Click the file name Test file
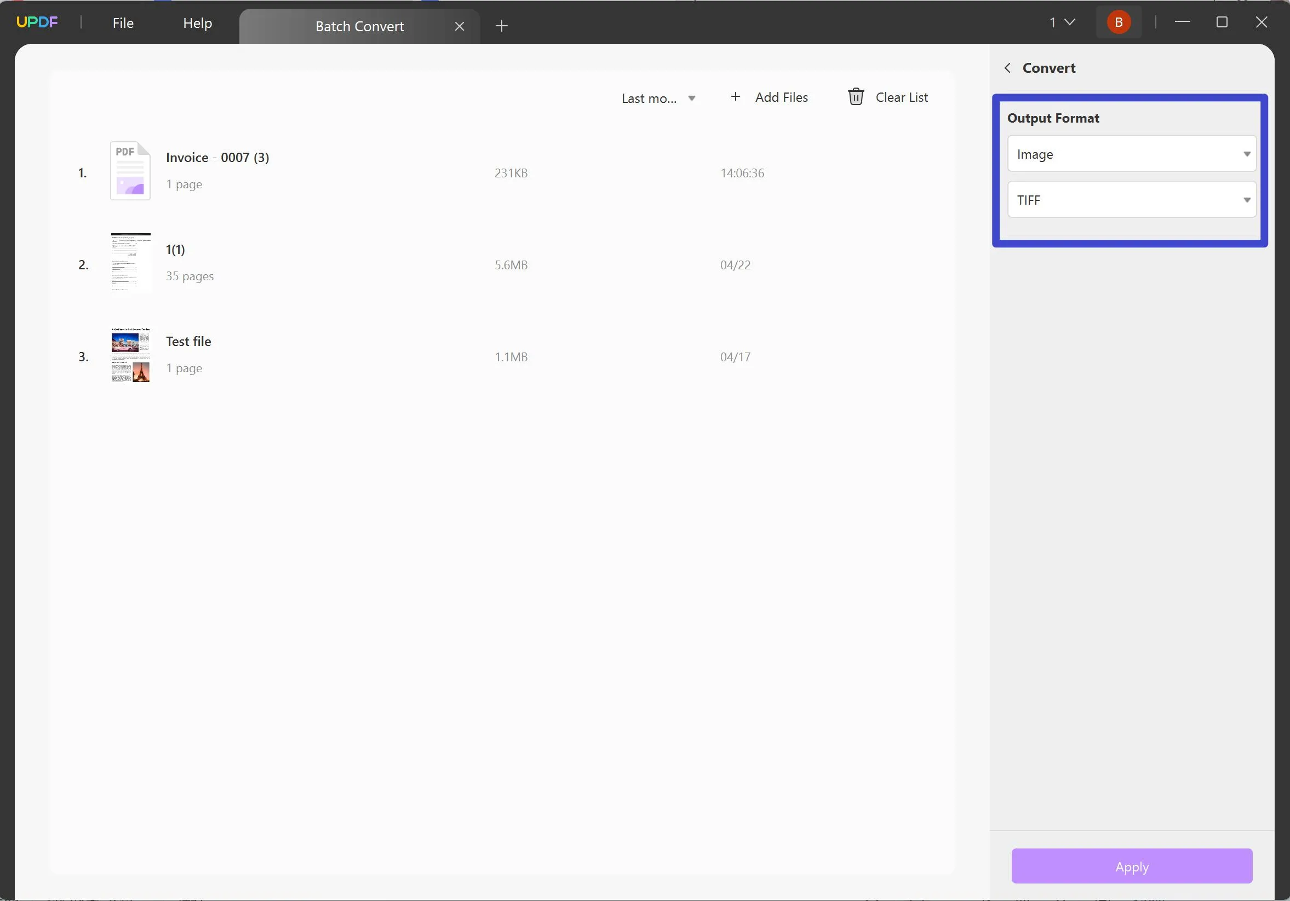Image resolution: width=1290 pixels, height=901 pixels. [x=188, y=342]
